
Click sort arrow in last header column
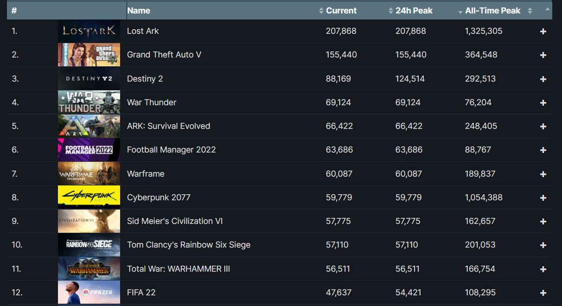pos(548,9)
